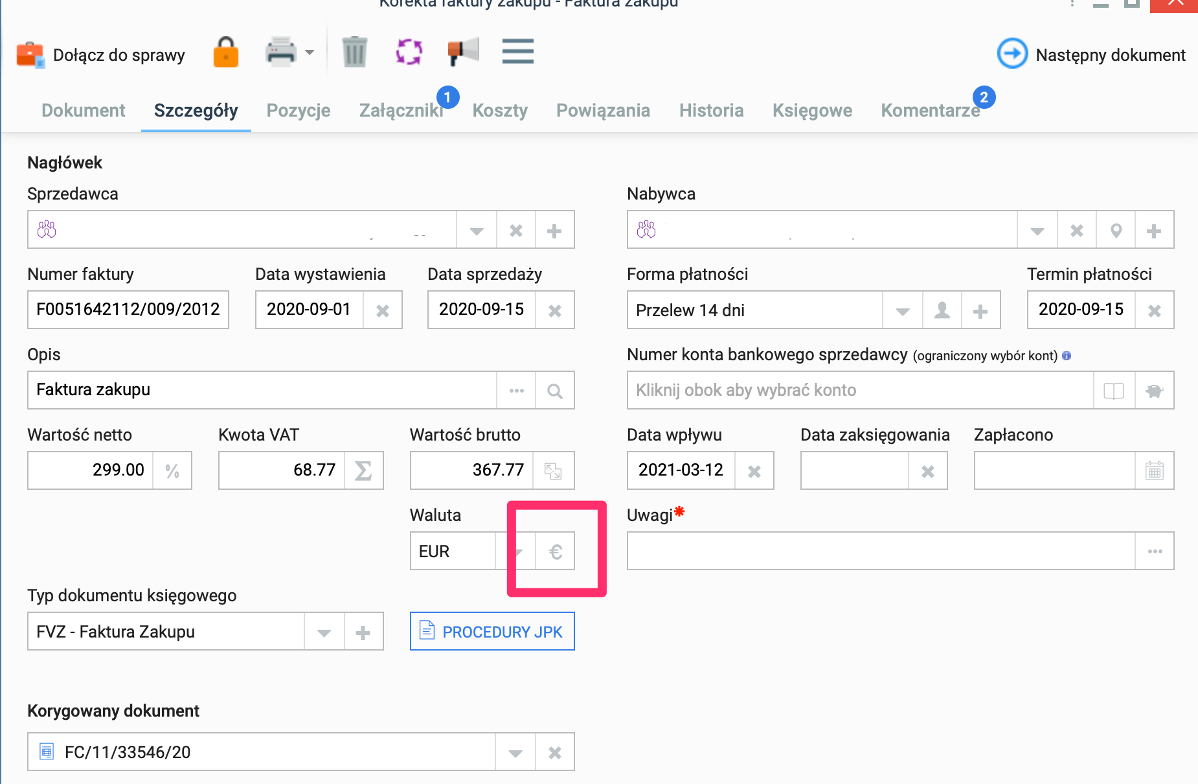Click the piggy bank account icon
This screenshot has height=784, width=1198.
(1154, 391)
